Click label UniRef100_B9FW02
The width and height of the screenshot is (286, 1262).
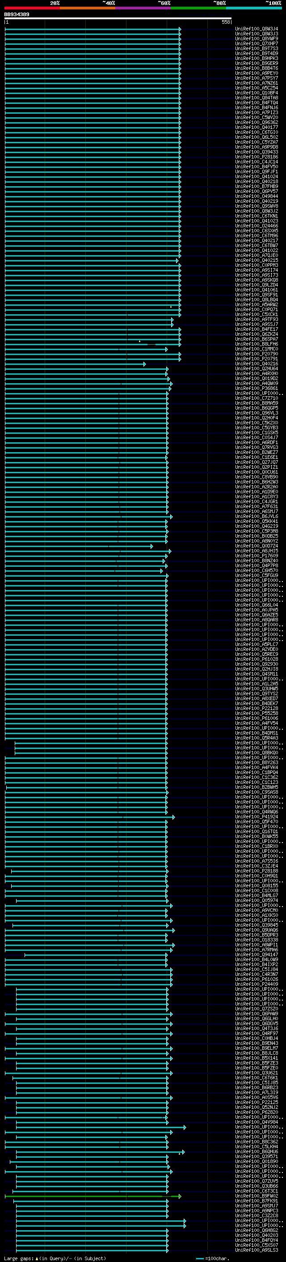point(257,1196)
